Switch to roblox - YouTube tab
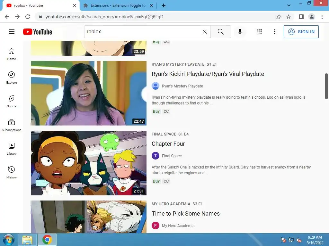Image resolution: width=329 pixels, height=246 pixels. [x=40, y=5]
